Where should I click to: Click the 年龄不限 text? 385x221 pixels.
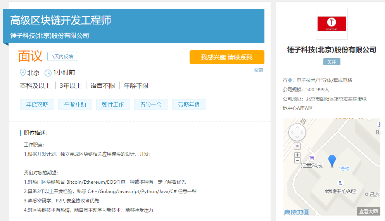pos(136,86)
